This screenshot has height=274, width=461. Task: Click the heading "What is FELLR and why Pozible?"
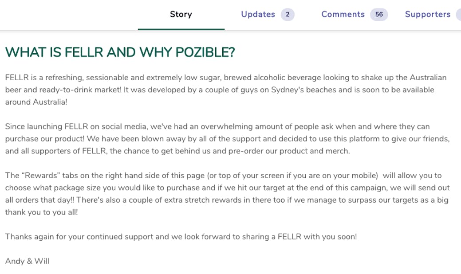[120, 53]
